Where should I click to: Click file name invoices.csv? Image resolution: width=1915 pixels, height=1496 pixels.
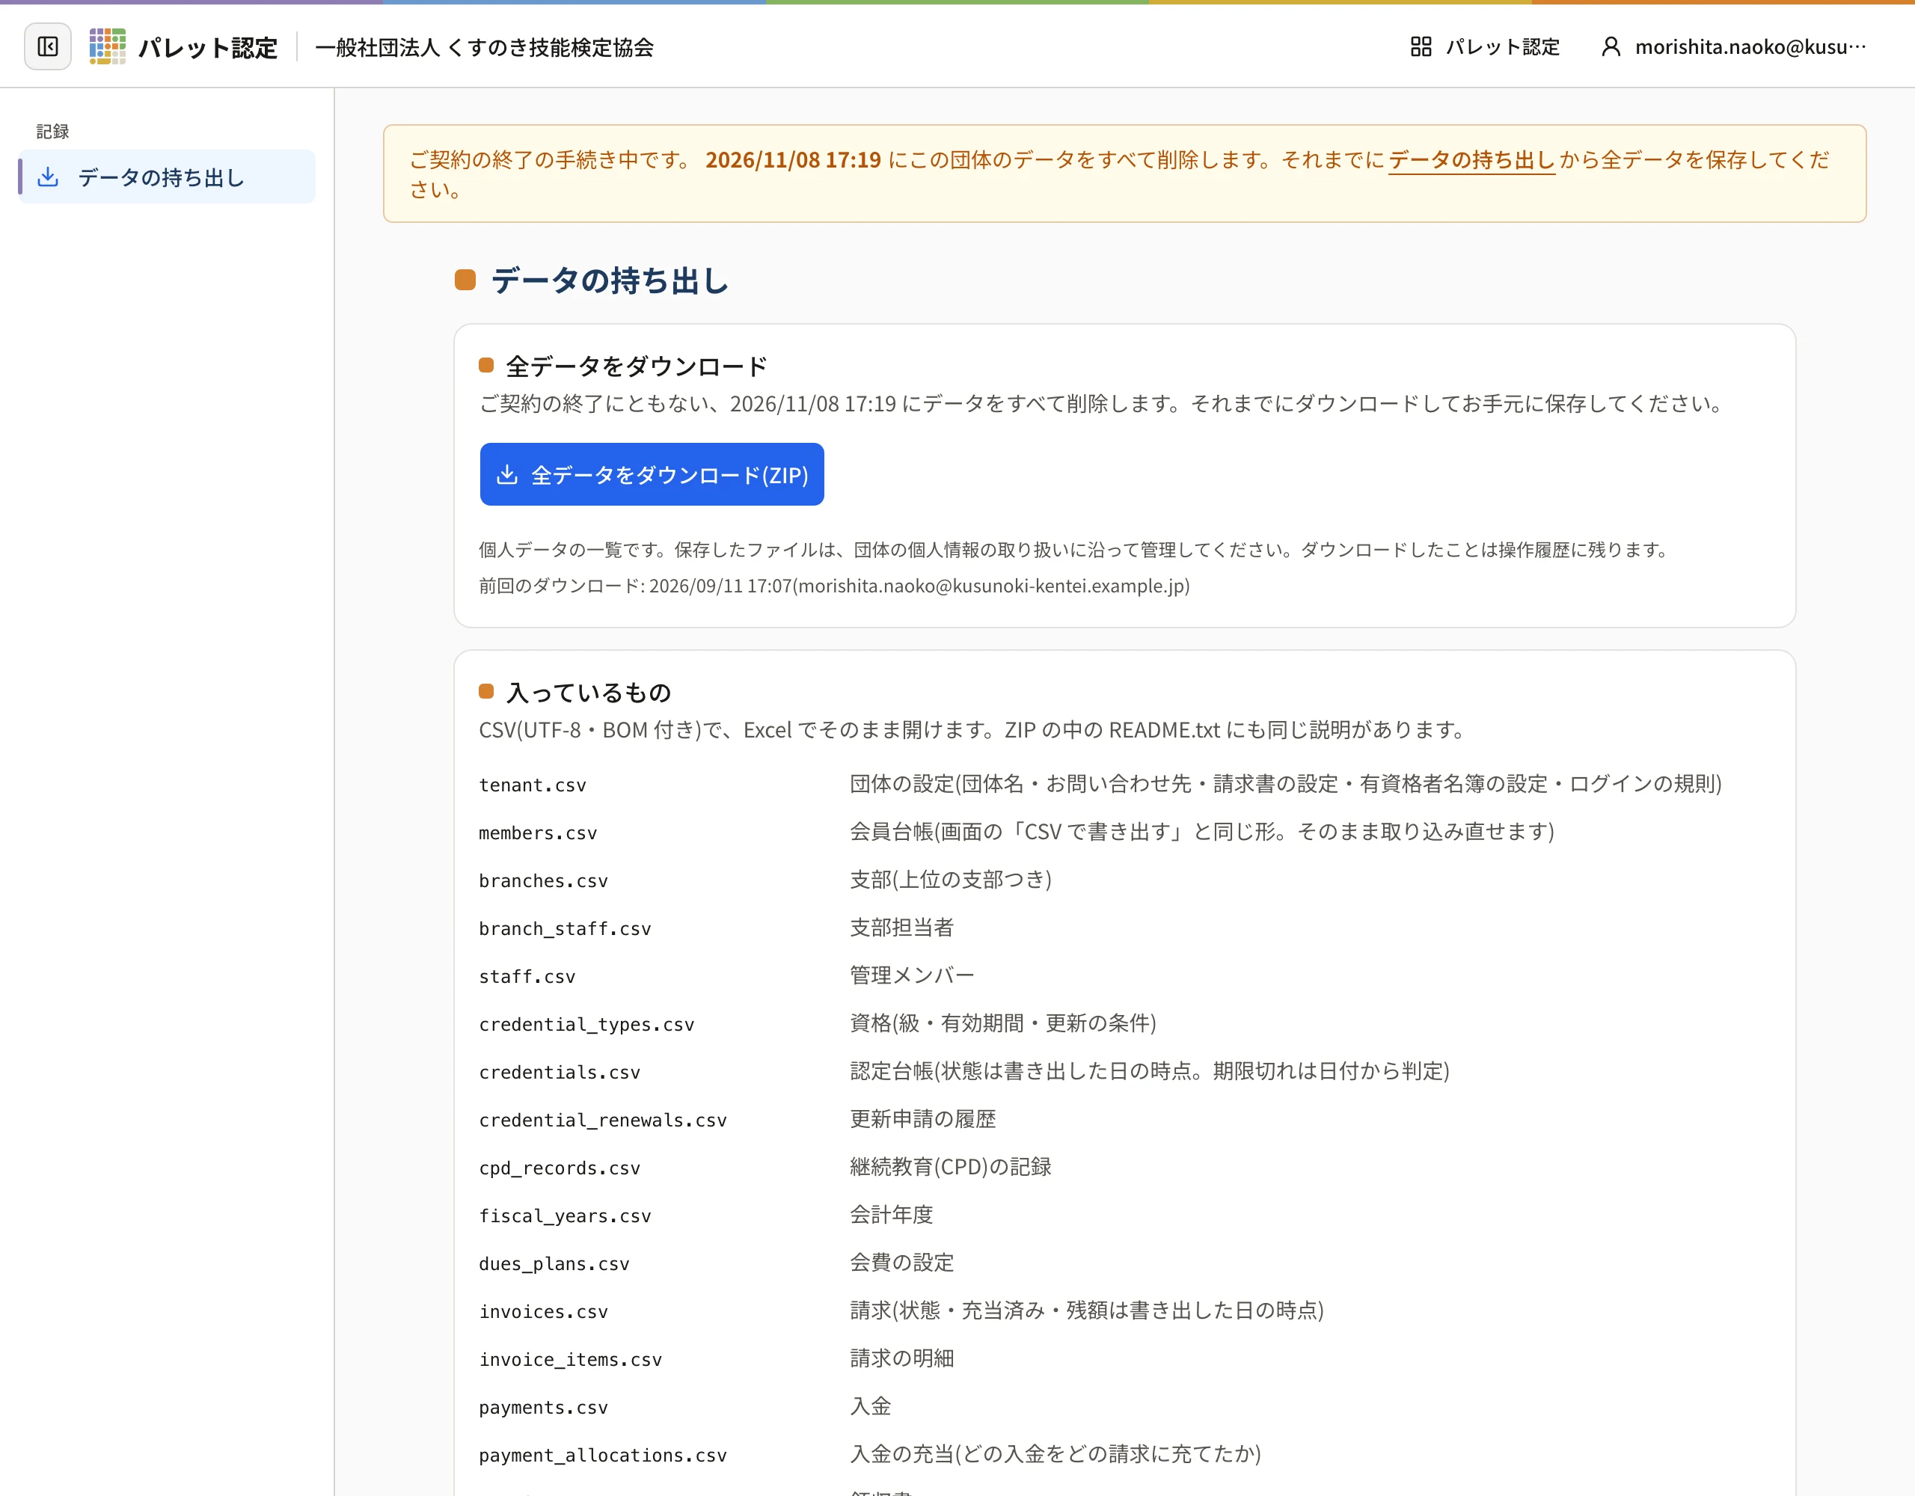click(x=543, y=1312)
